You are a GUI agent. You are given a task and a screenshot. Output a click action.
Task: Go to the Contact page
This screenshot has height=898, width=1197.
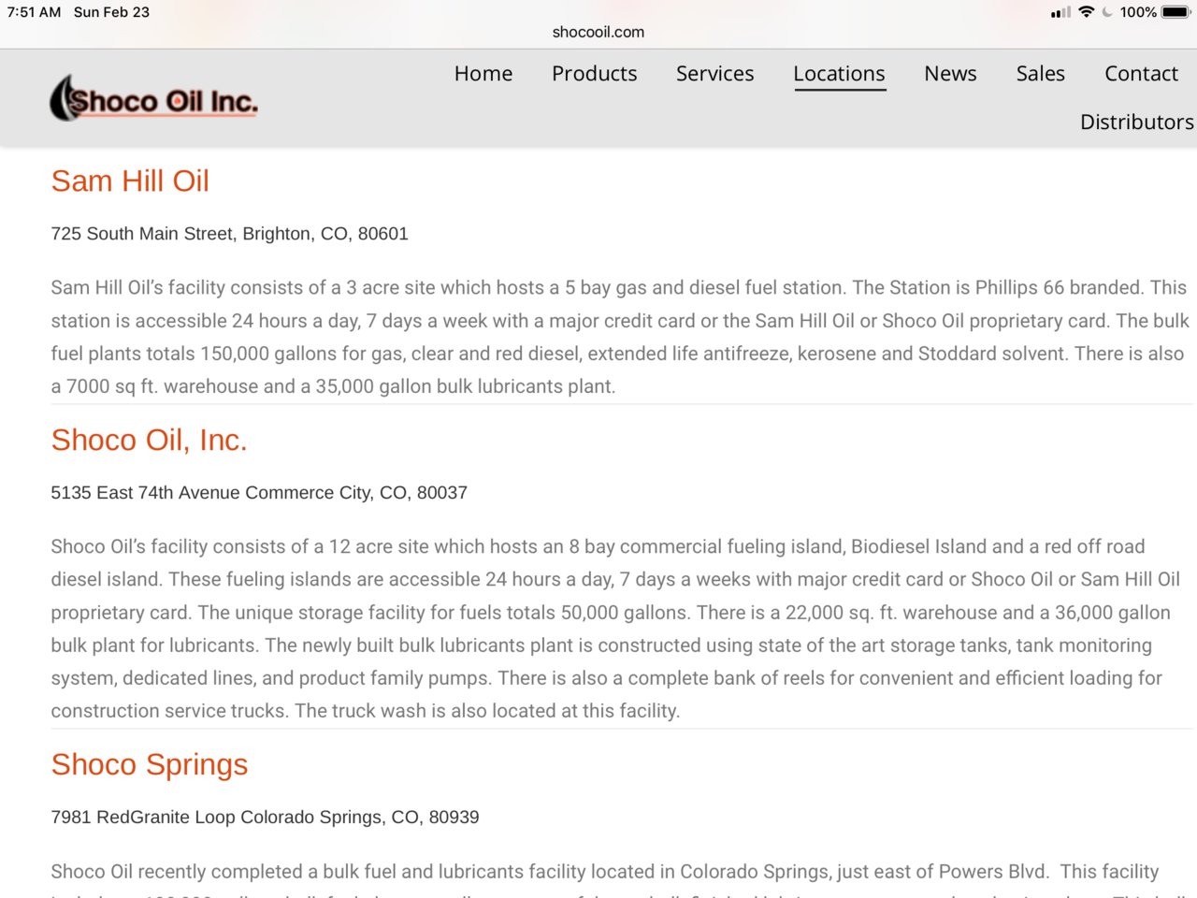click(1141, 73)
